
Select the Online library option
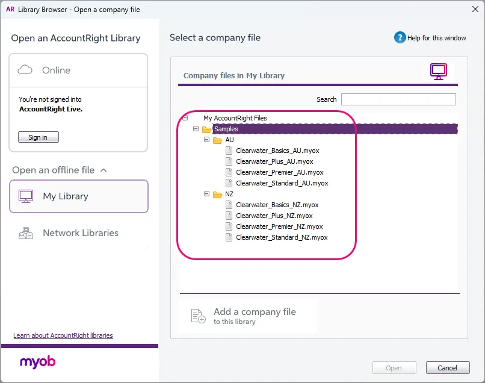click(x=78, y=70)
